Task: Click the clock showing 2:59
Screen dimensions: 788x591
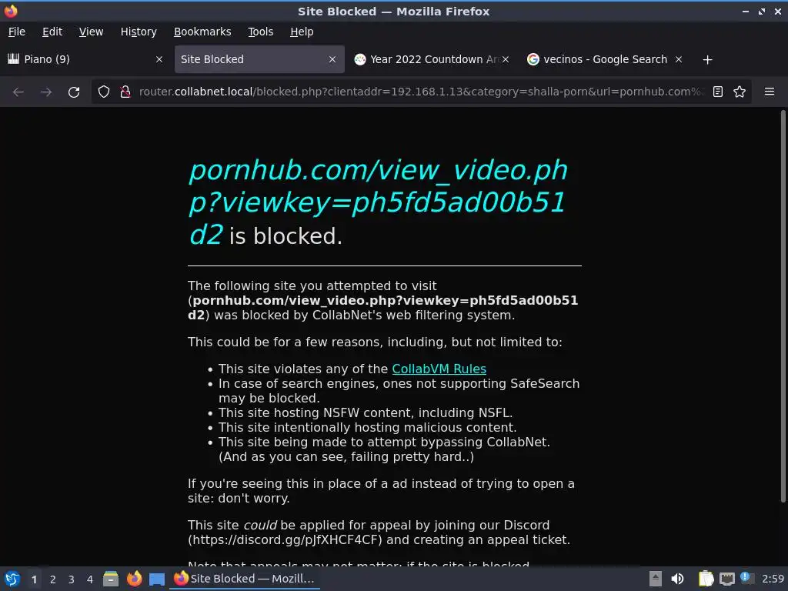Action: 773,579
